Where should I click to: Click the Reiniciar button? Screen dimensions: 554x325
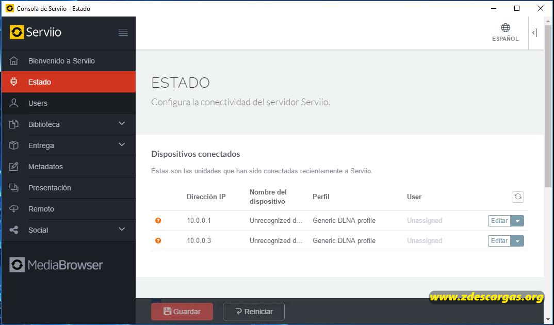point(254,312)
